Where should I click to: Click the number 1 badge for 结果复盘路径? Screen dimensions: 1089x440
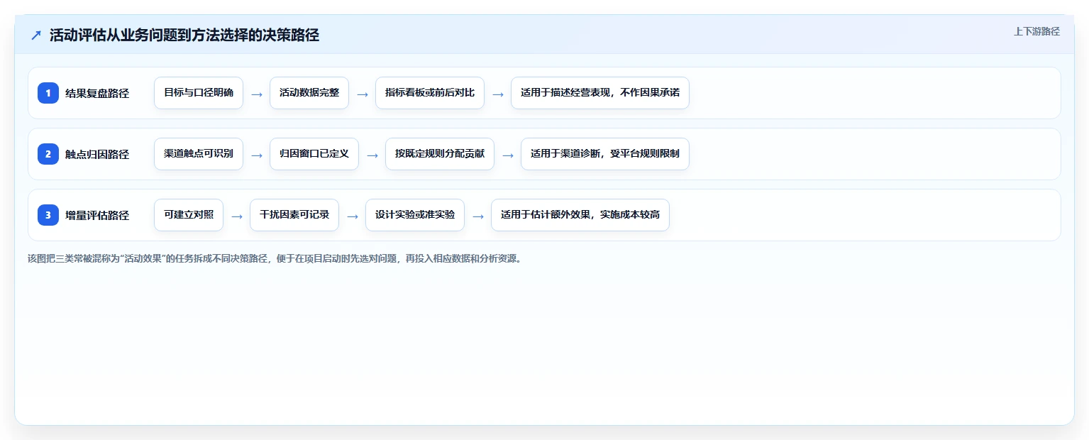tap(48, 92)
